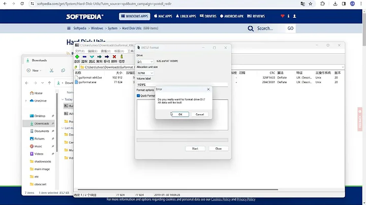Reload the browser page

(22, 4)
